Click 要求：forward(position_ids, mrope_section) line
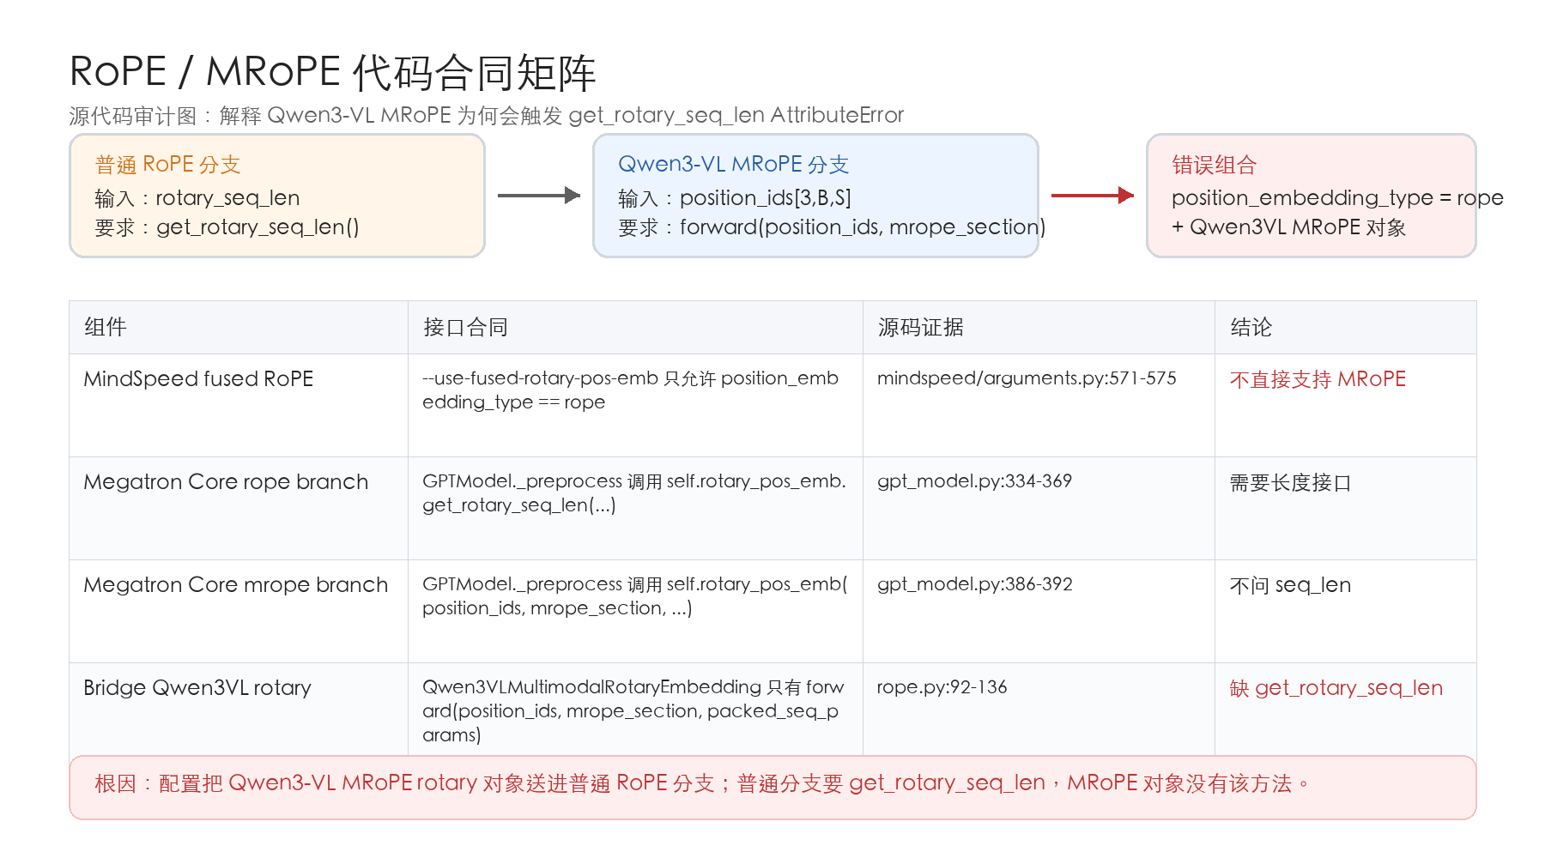Viewport: 1545px width, 858px height. pos(832,227)
